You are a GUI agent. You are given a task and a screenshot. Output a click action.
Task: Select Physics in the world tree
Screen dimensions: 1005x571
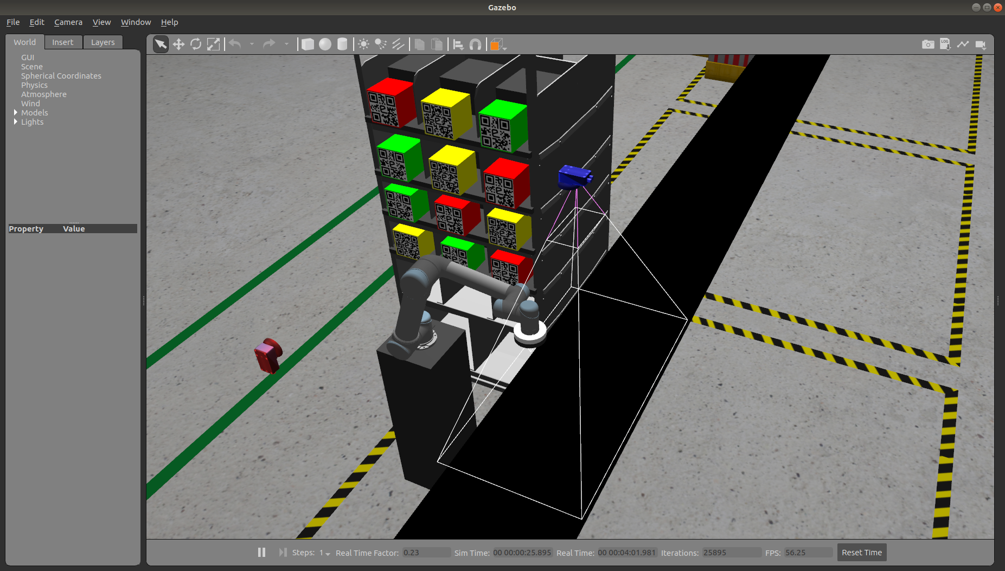point(34,85)
